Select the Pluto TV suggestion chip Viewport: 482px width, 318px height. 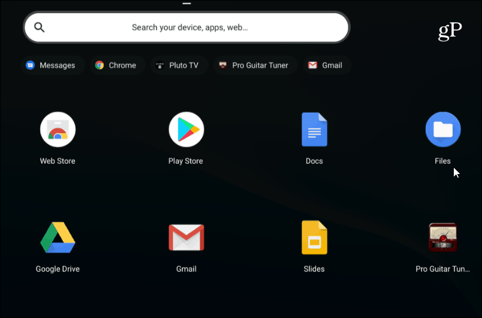click(179, 65)
